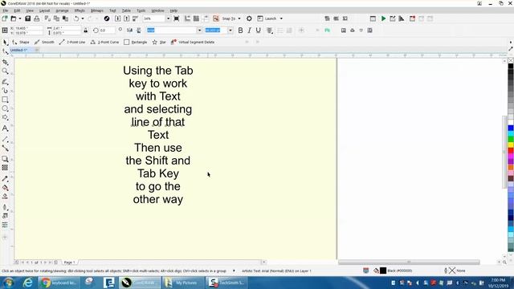Click the green Play macro icon
This screenshot has height=289, width=514.
click(383, 18)
